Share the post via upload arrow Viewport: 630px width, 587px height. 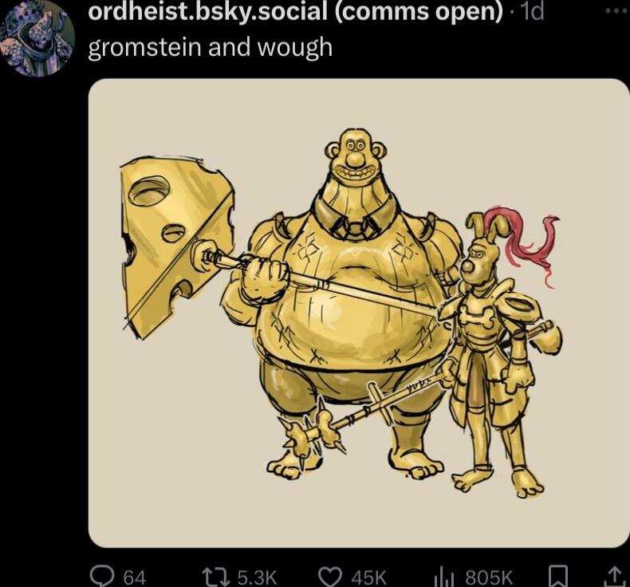click(614, 577)
